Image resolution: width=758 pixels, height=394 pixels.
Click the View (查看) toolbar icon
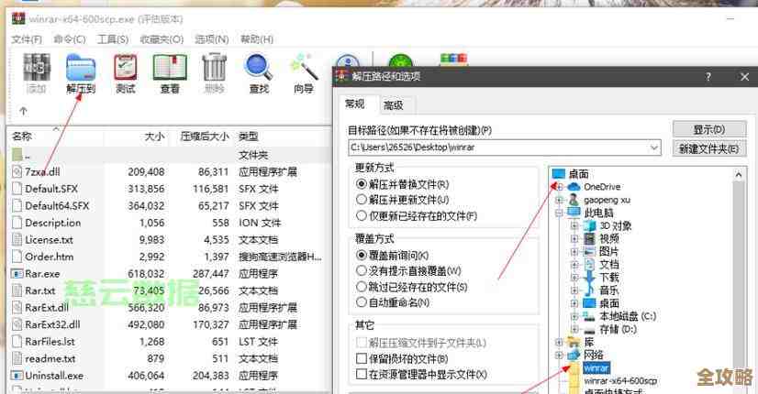pos(170,68)
